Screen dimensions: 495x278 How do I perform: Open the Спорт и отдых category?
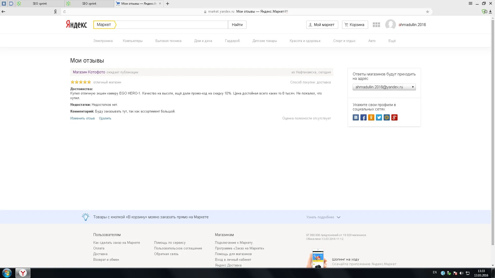tap(344, 41)
